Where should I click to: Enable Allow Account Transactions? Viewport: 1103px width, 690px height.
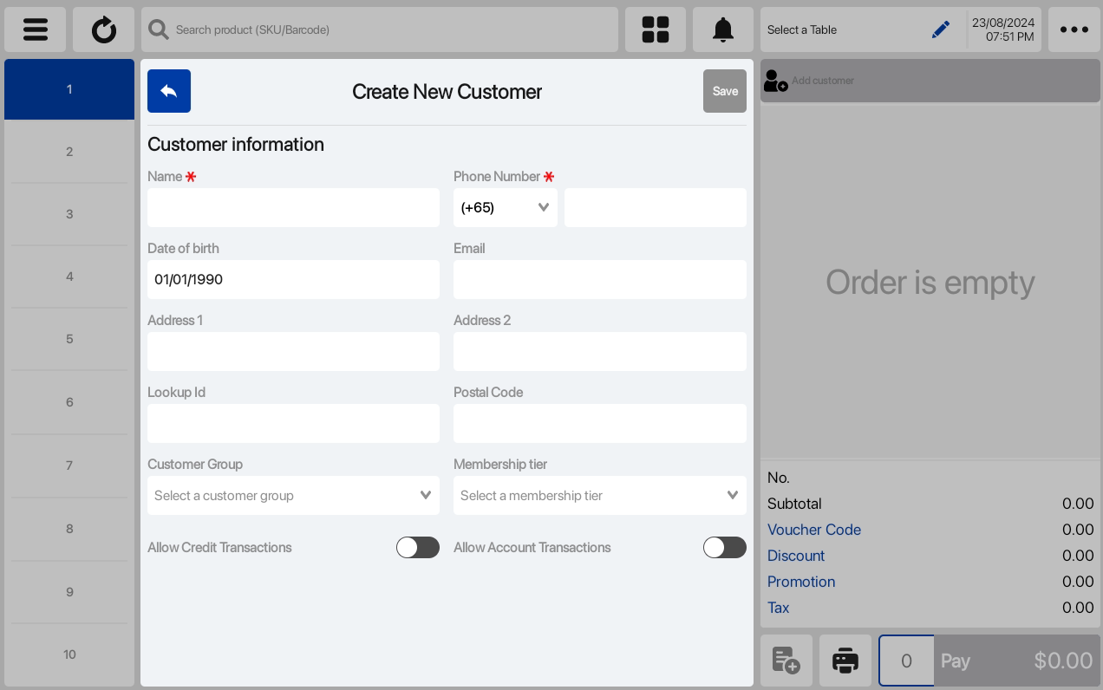click(x=725, y=547)
